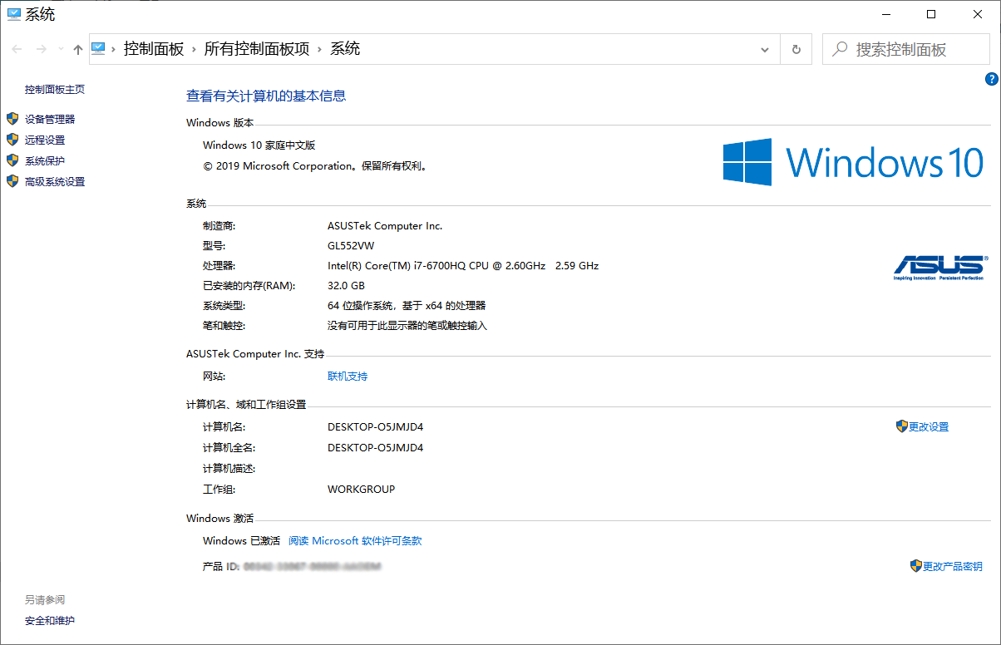Expand chevron after the address bar computer icon
The width and height of the screenshot is (1001, 645).
click(115, 49)
